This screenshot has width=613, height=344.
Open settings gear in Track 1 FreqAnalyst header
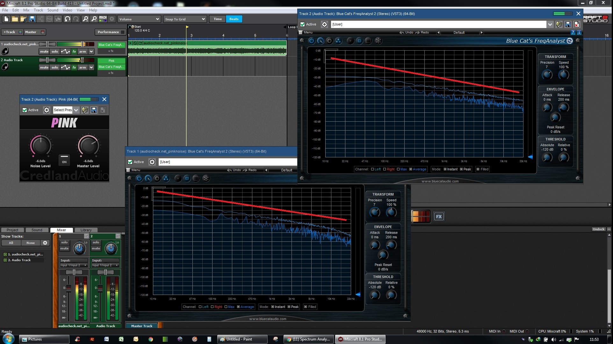click(x=152, y=162)
